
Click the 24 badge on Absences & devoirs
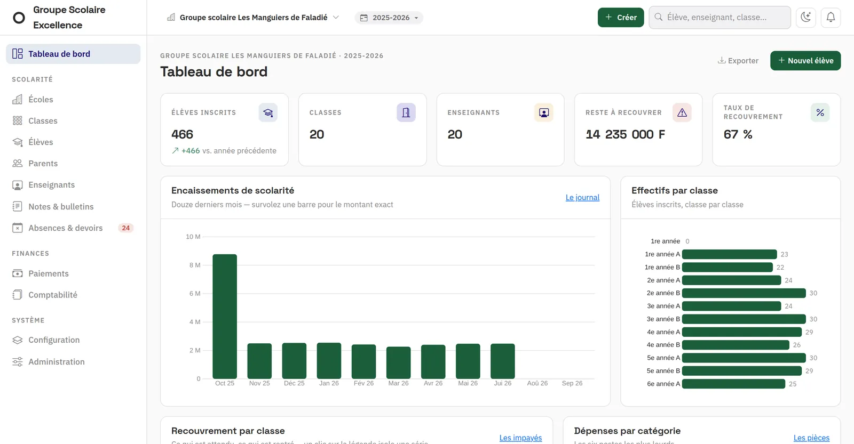[126, 228]
